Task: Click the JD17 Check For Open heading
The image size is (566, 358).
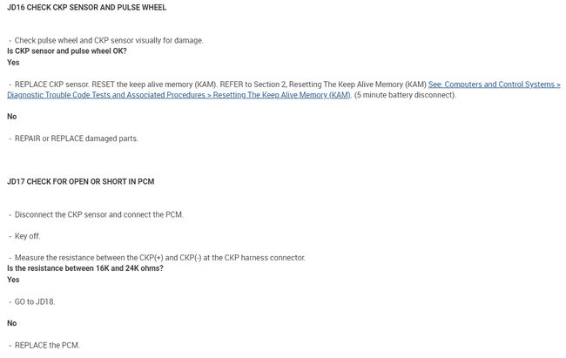Action: tap(80, 181)
